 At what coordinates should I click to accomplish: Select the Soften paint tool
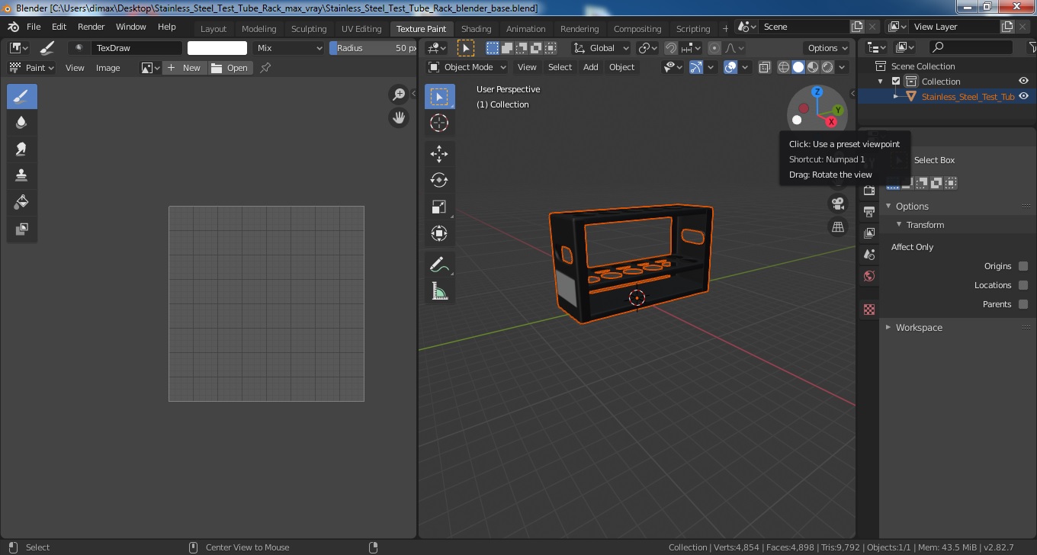click(22, 123)
